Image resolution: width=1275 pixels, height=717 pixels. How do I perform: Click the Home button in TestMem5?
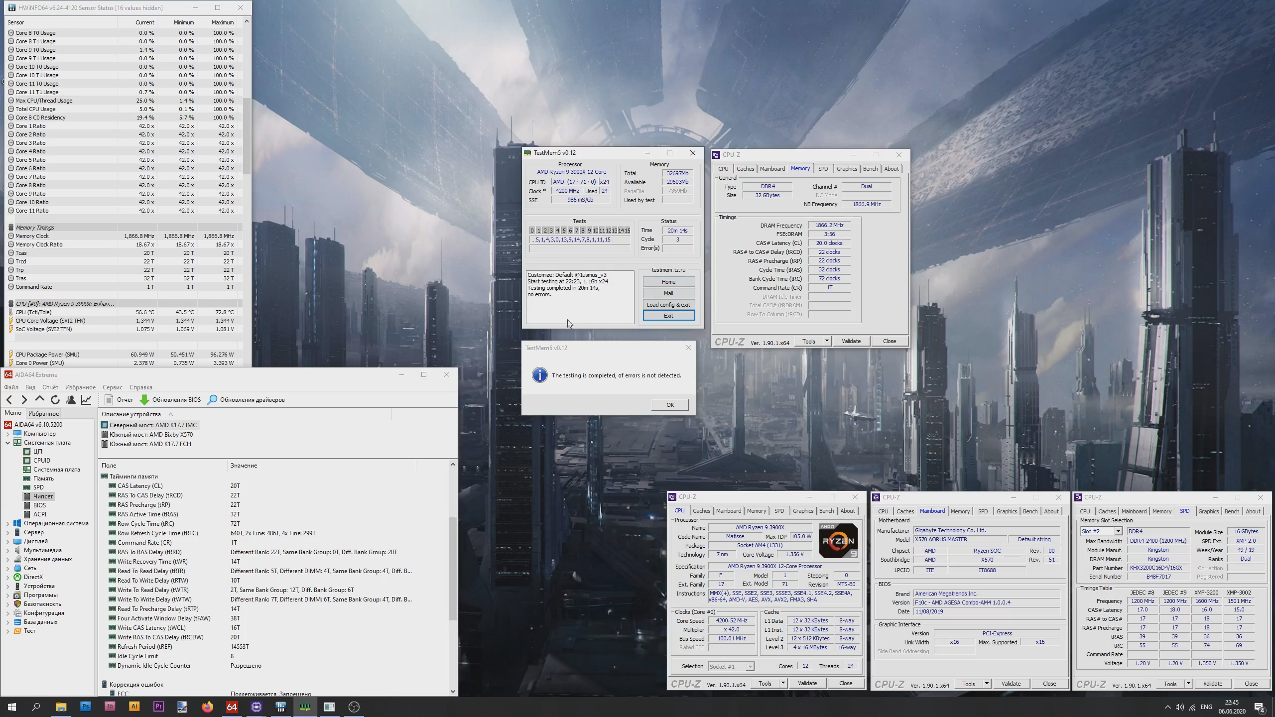[x=668, y=282]
